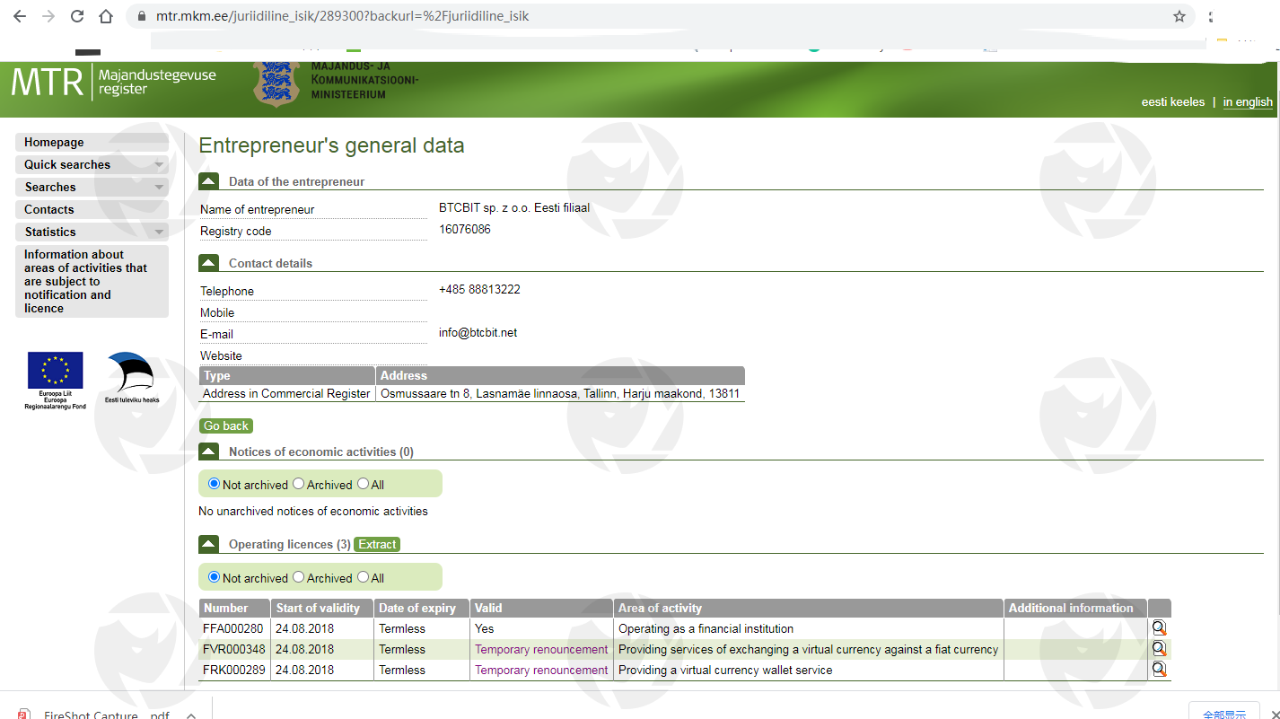1280x719 pixels.
Task: Collapse the Contact details section
Action: (x=208, y=263)
